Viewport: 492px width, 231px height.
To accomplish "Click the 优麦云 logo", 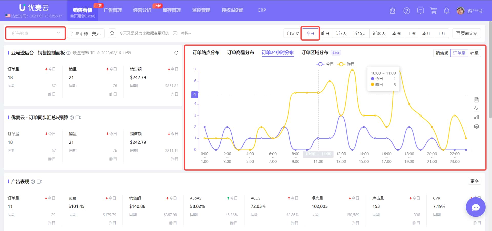I will [x=34, y=8].
